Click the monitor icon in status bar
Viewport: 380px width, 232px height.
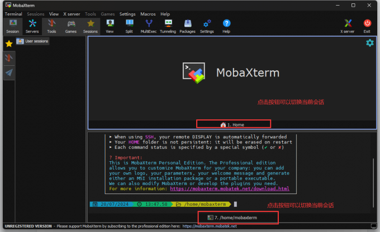[x=373, y=226]
